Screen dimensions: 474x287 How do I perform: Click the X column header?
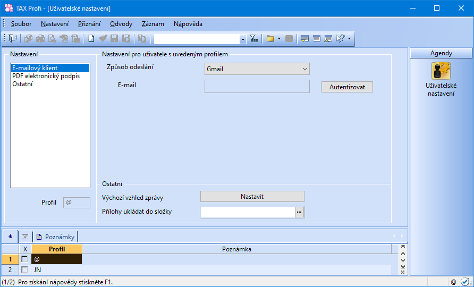[25, 249]
